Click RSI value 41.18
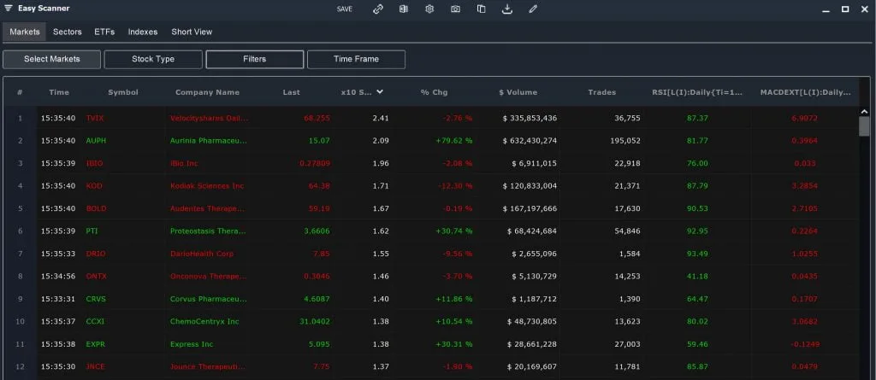The height and width of the screenshot is (380, 876). (697, 276)
